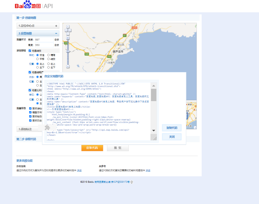Select the 精简 style radio button
The width and height of the screenshot is (259, 204).
49,55
